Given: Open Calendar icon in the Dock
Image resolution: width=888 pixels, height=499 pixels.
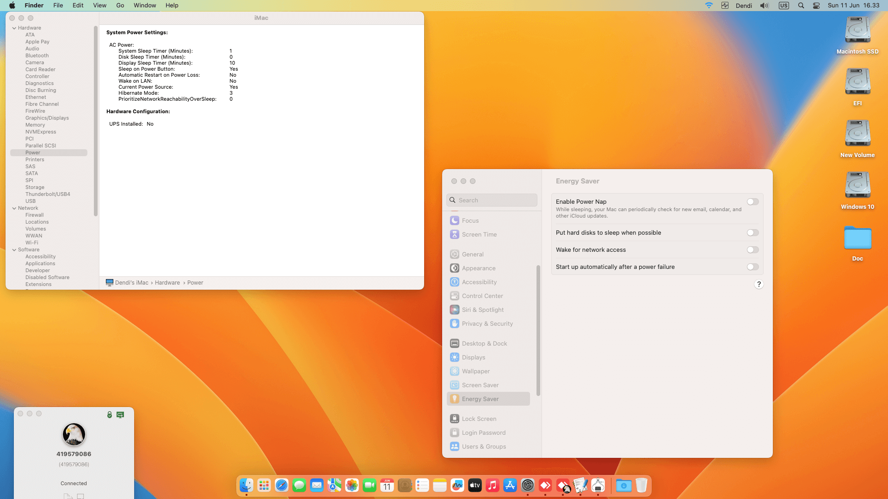Looking at the screenshot, I should [387, 485].
